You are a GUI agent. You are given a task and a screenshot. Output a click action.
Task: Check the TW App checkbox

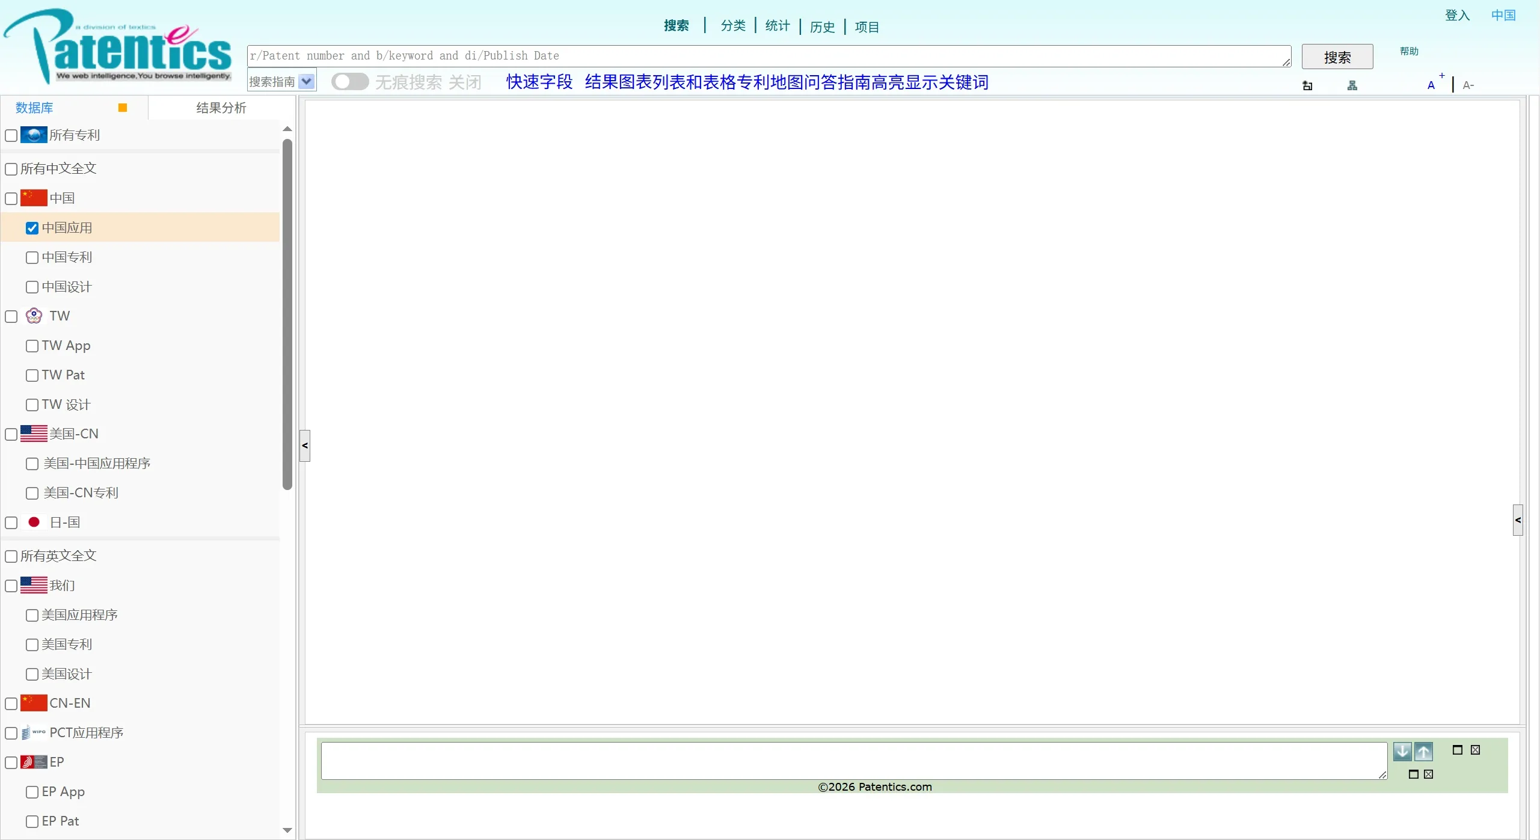tap(32, 346)
